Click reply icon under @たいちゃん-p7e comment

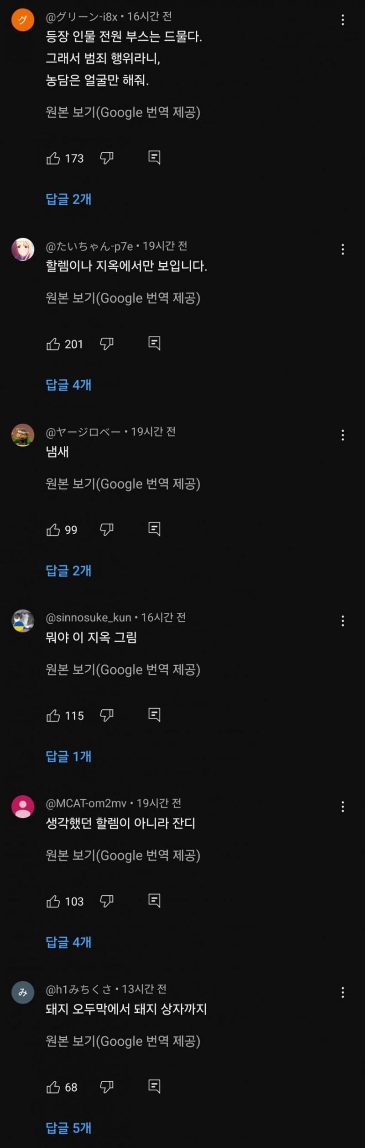(x=154, y=343)
